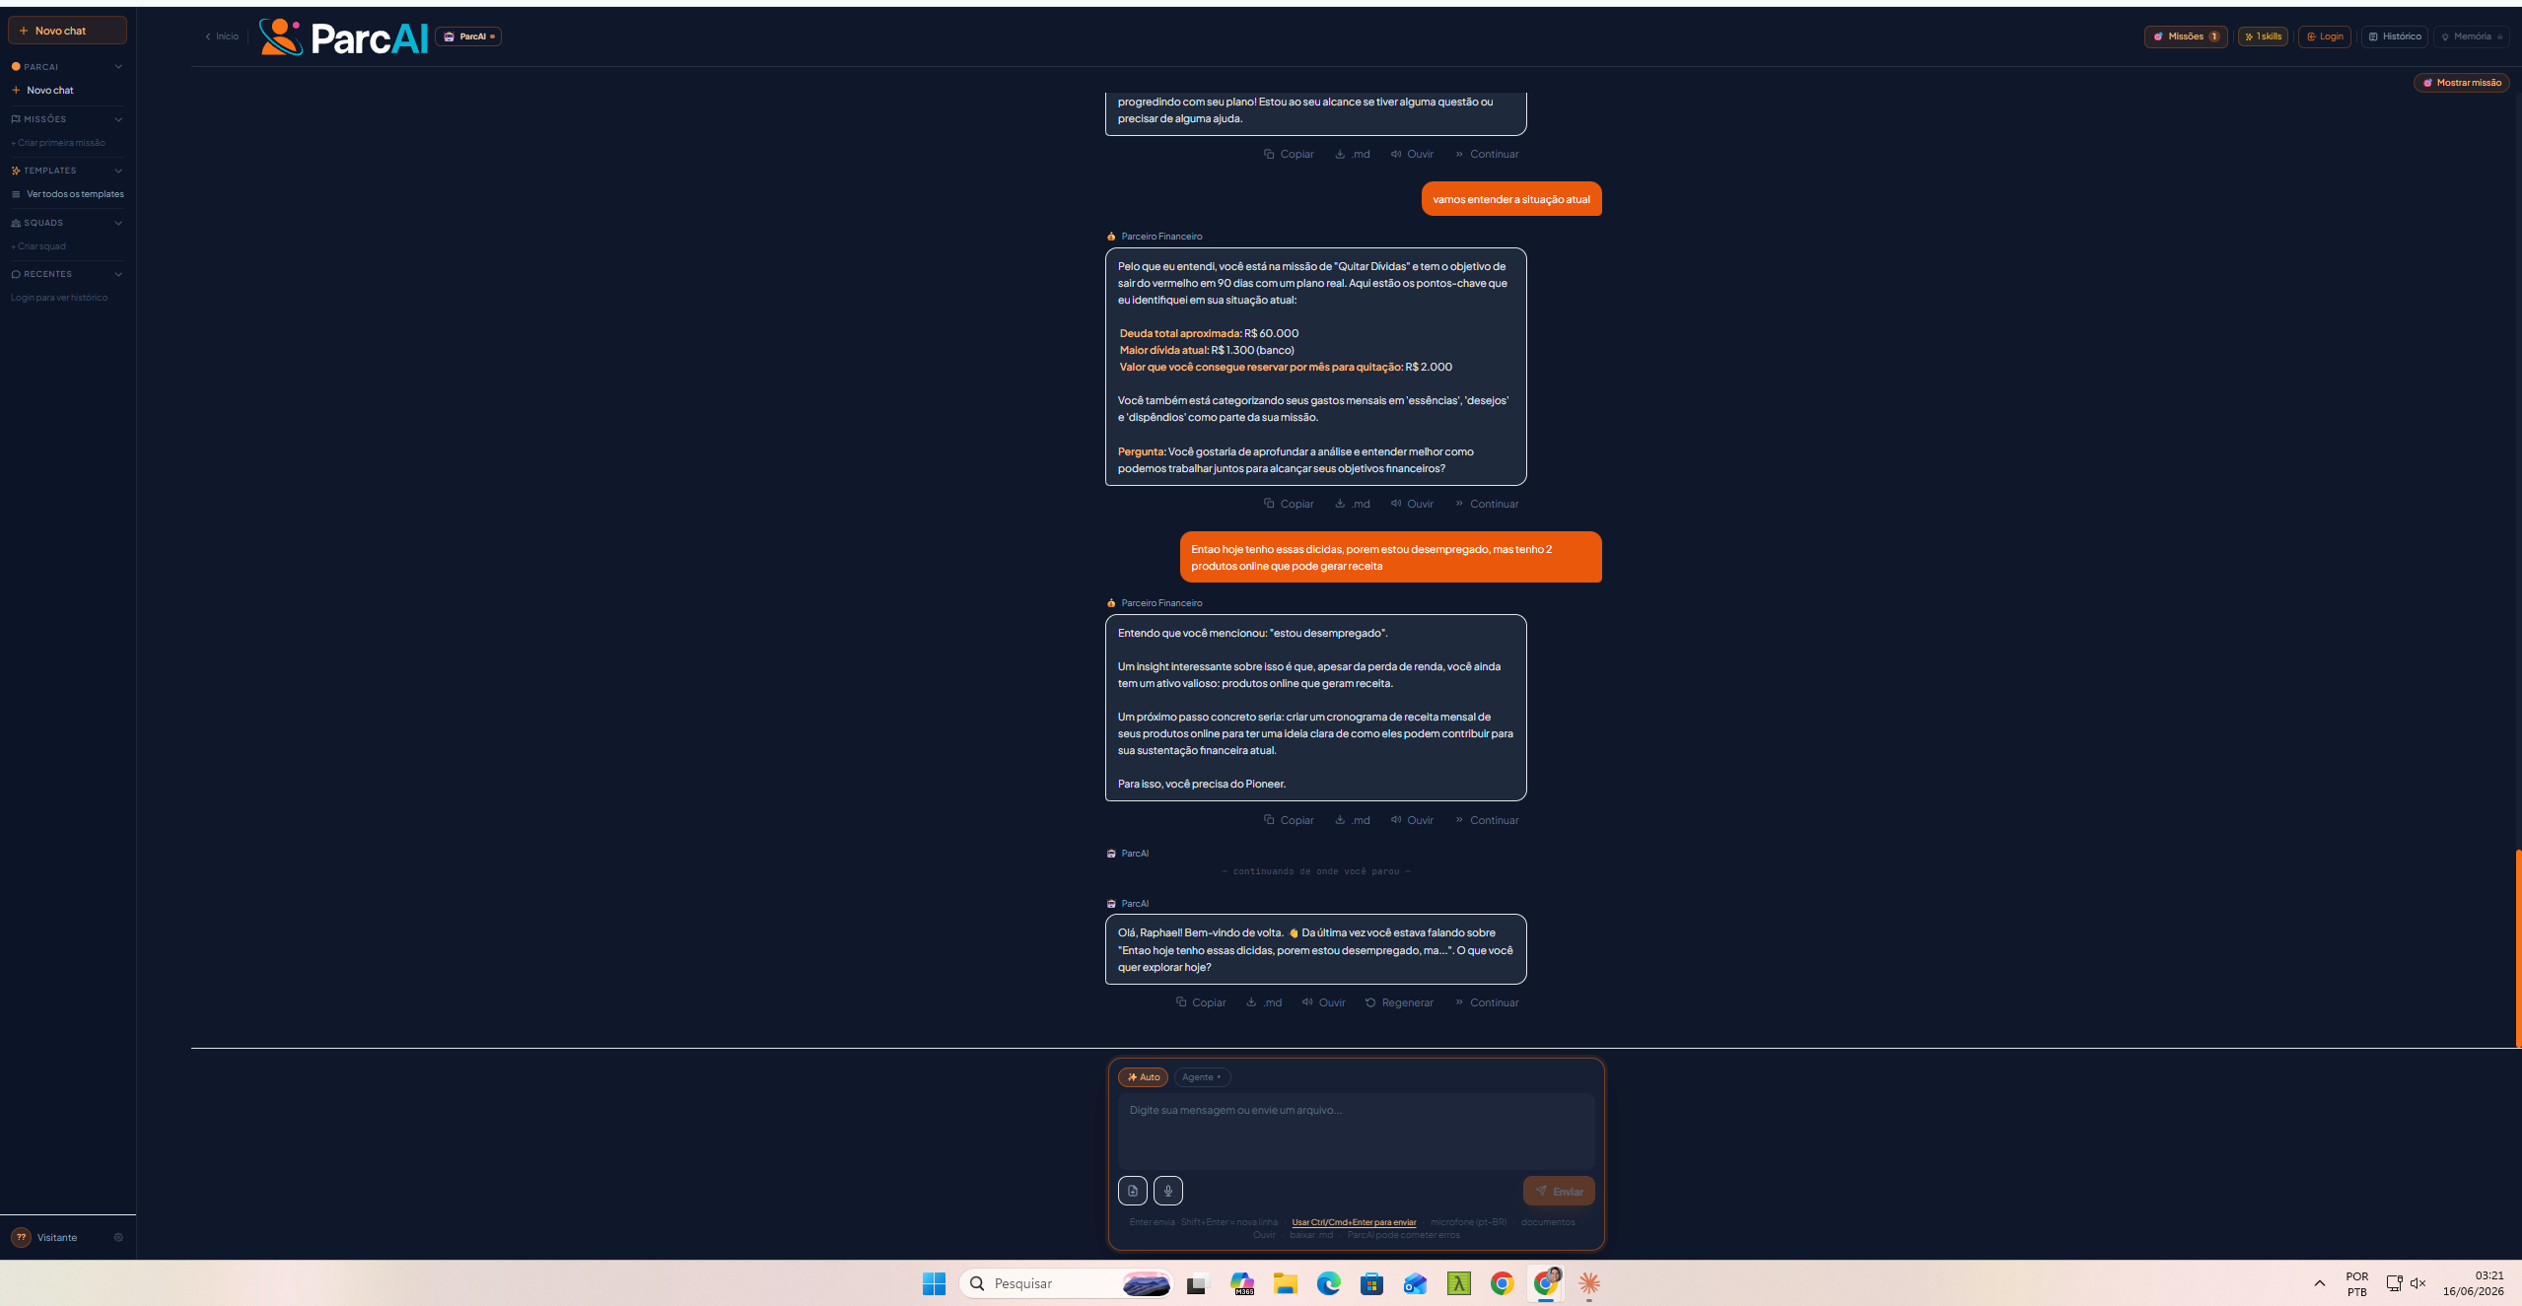2522x1306 pixels.
Task: Show hidden system tray icons
Action: point(2320,1283)
